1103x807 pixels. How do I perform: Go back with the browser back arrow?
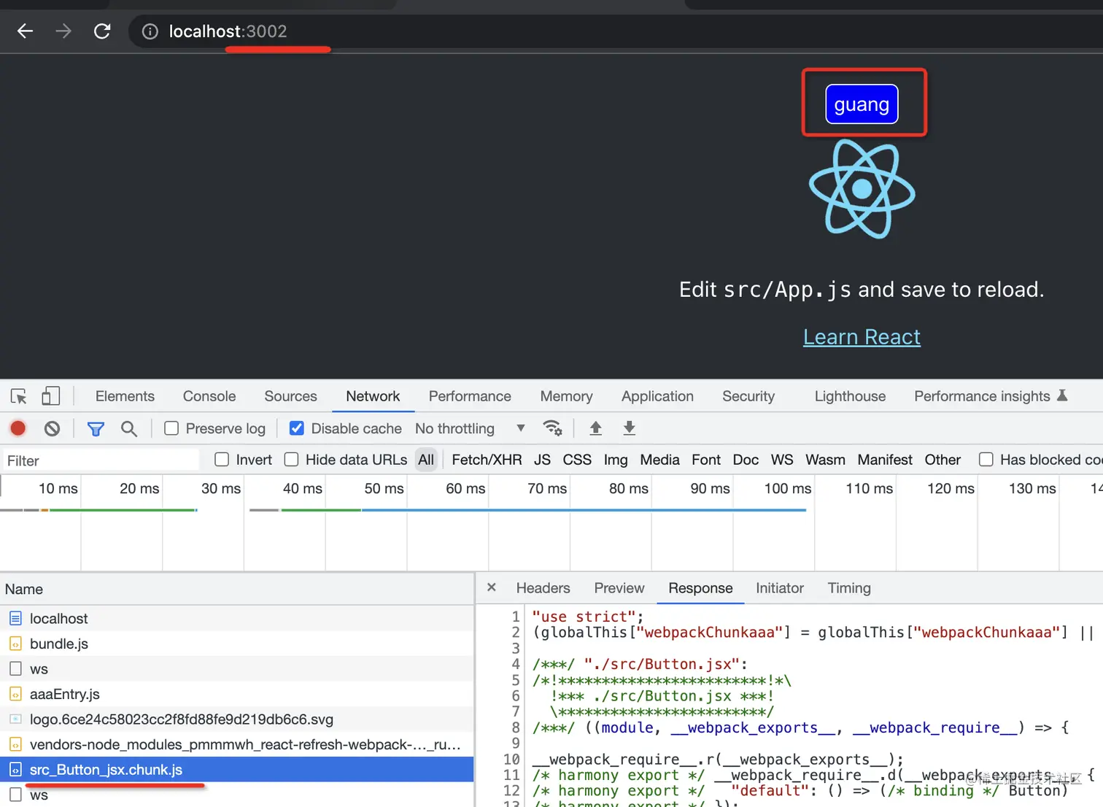pyautogui.click(x=26, y=31)
